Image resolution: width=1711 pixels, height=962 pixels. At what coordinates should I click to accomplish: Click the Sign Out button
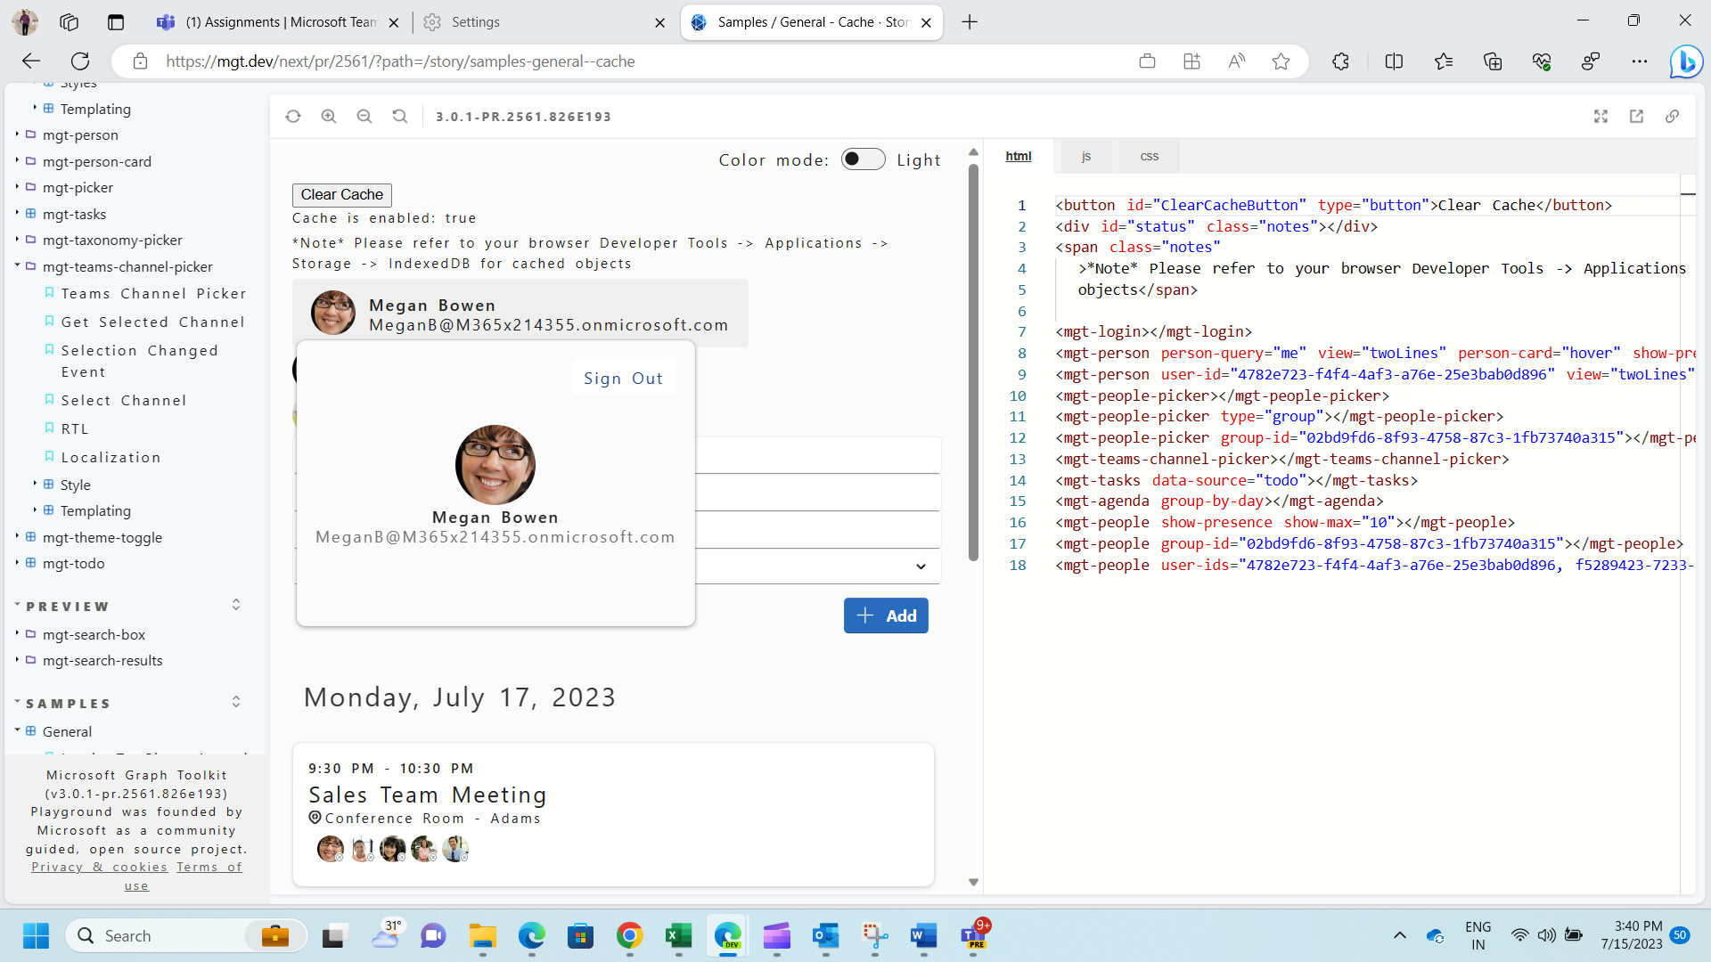(x=623, y=378)
